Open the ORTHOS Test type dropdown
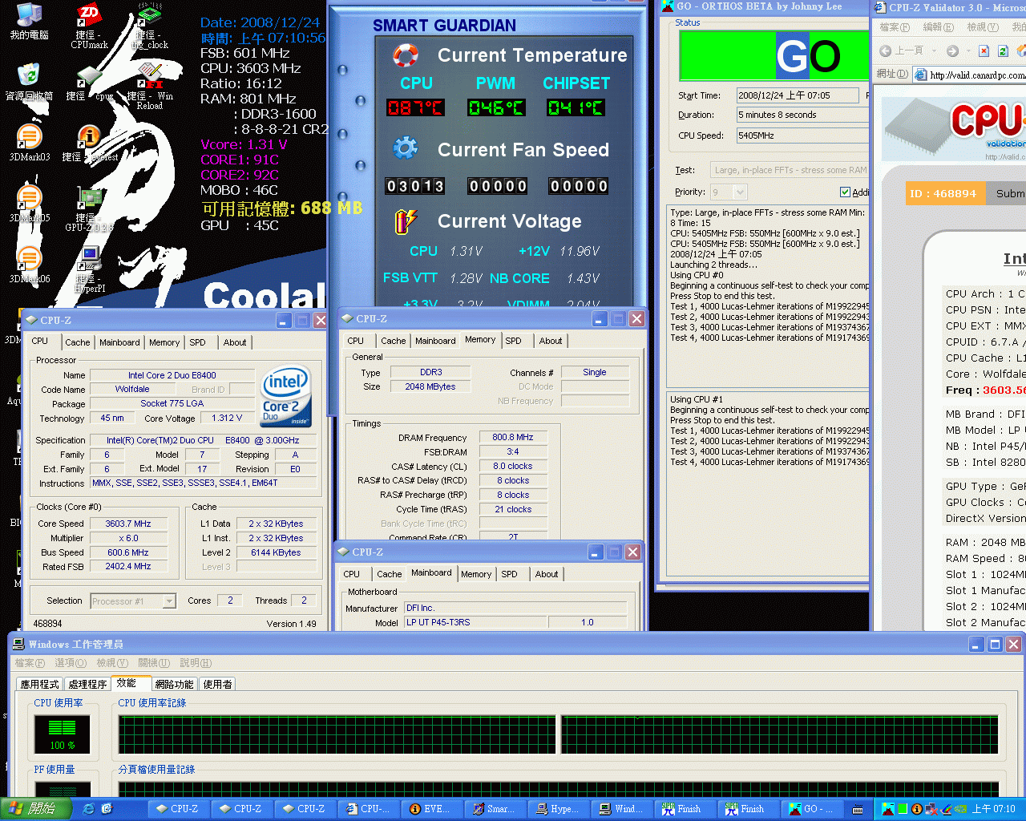The width and height of the screenshot is (1026, 821). click(x=790, y=170)
